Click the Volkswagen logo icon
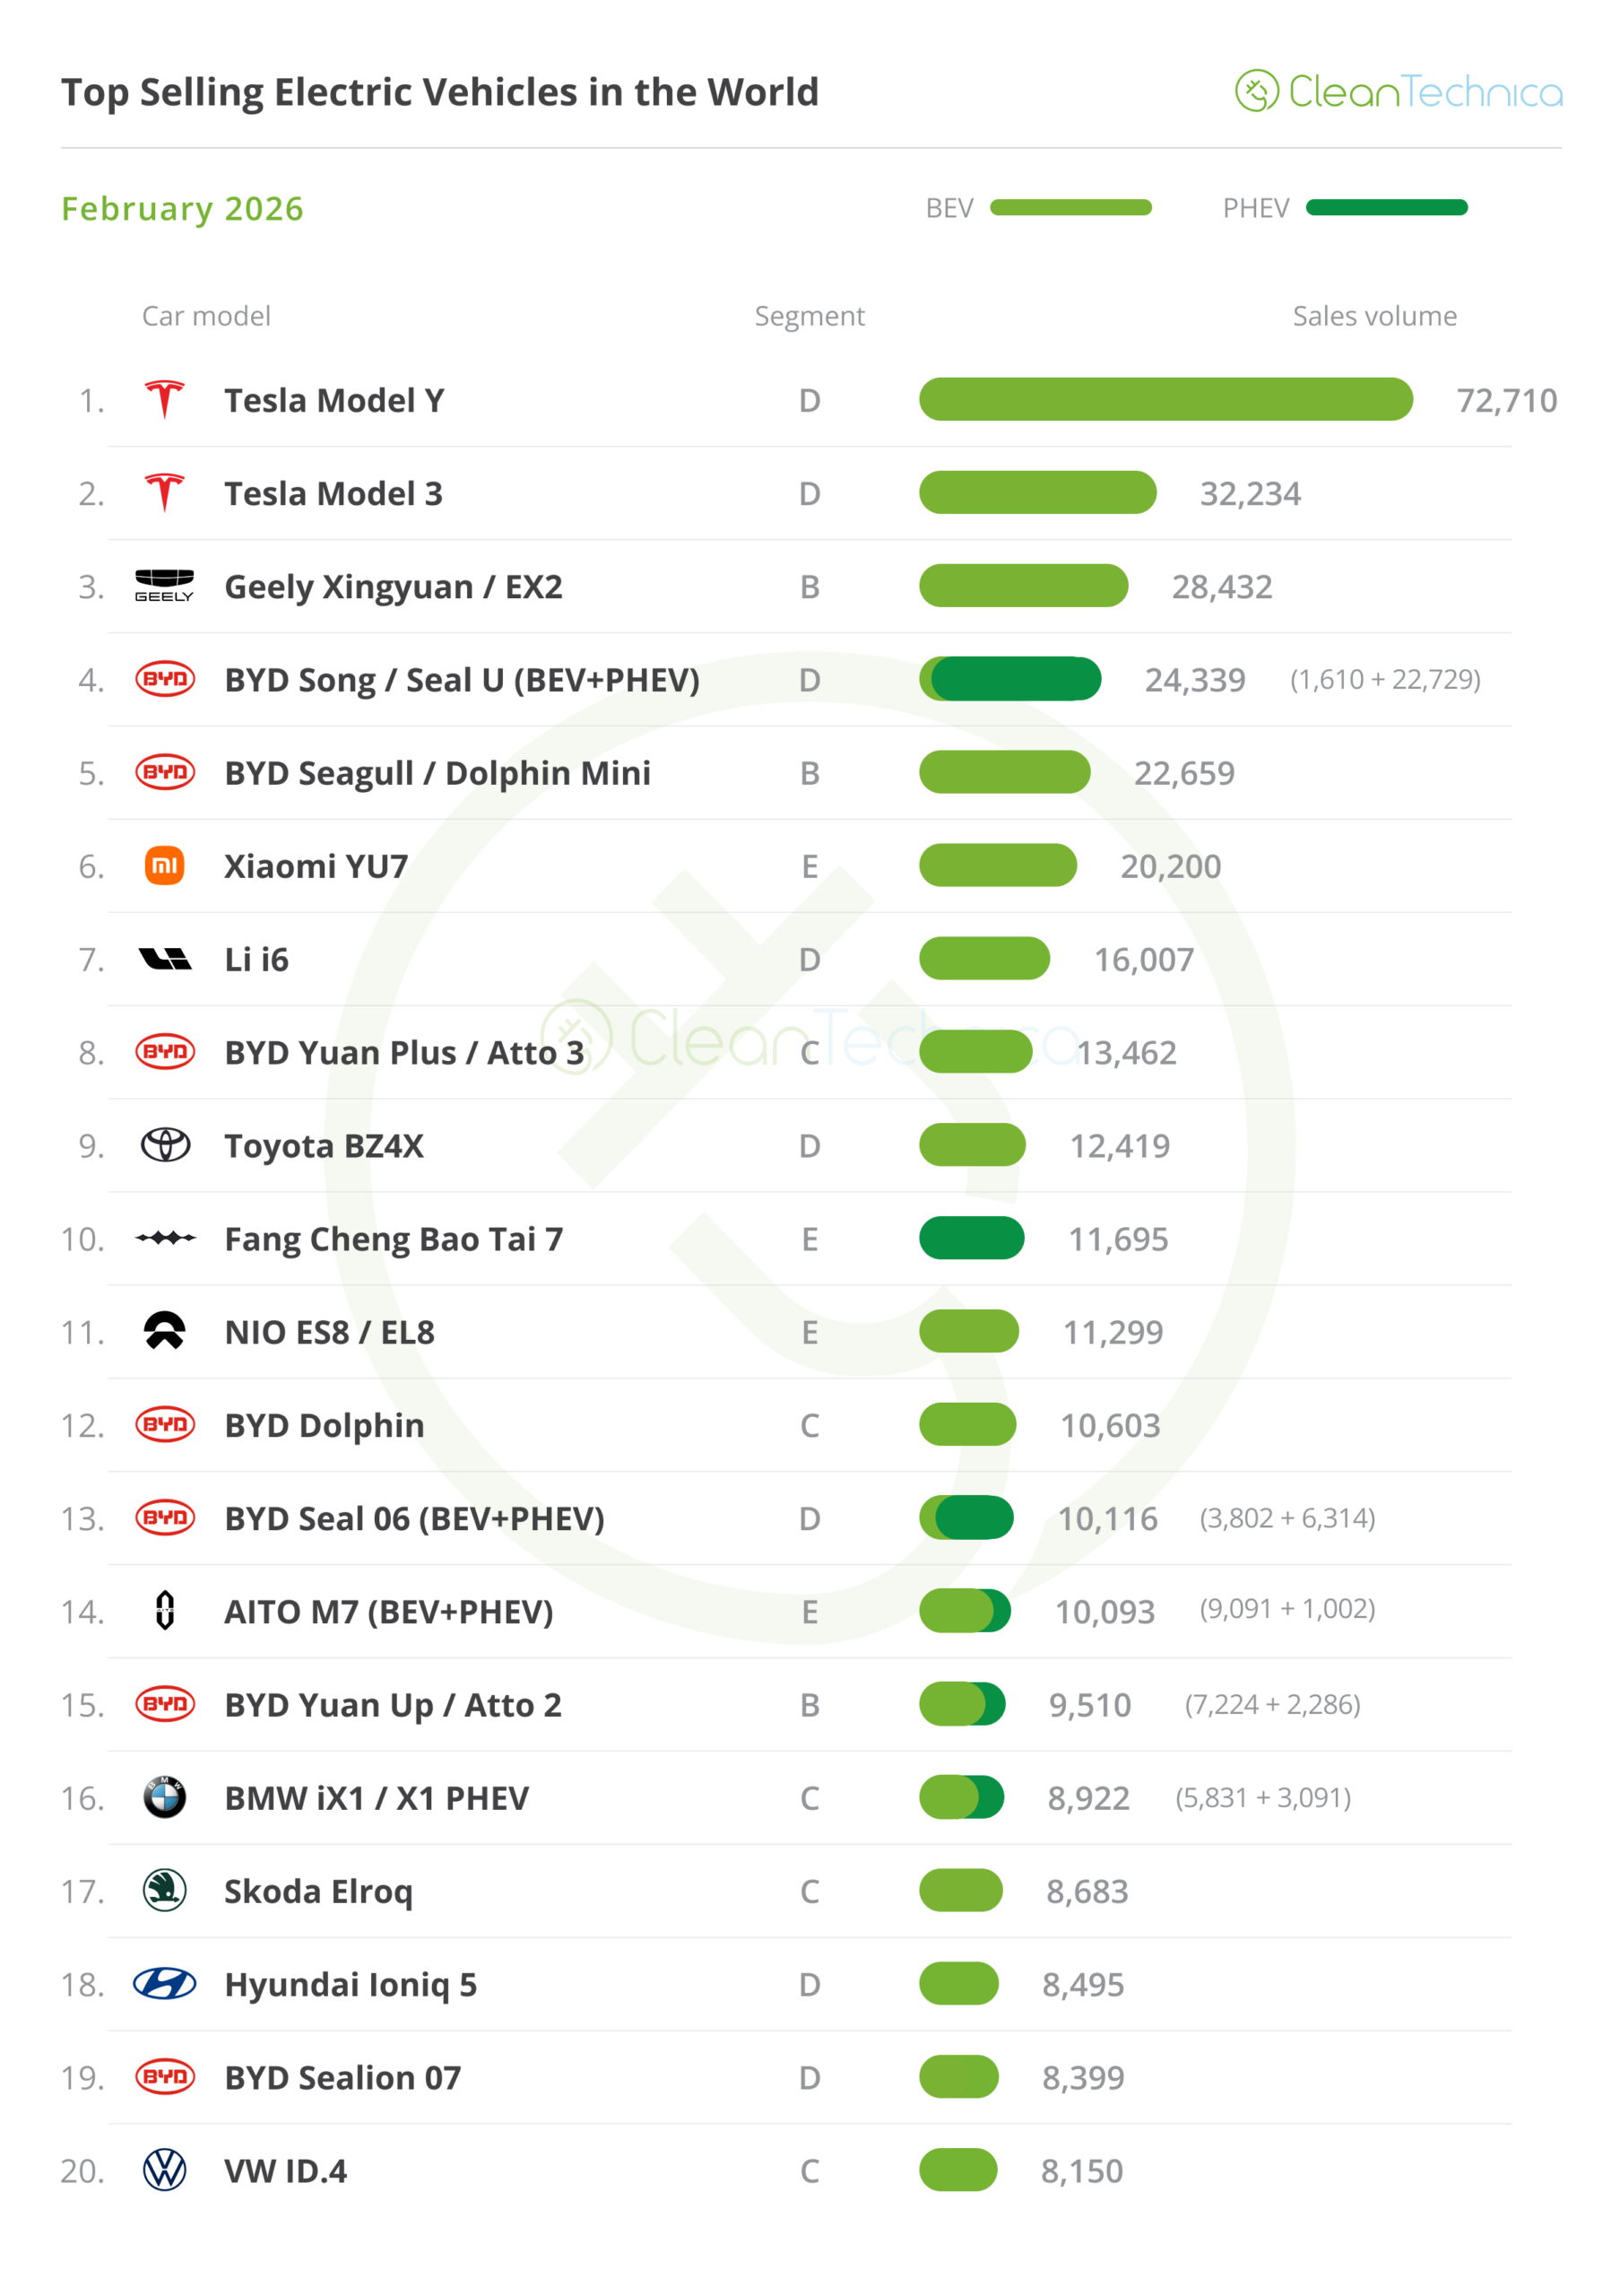This screenshot has height=2296, width=1620. (x=165, y=2170)
